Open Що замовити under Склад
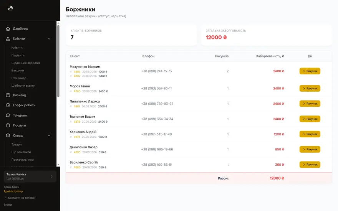Image resolution: width=338 pixels, height=211 pixels. [x=21, y=152]
